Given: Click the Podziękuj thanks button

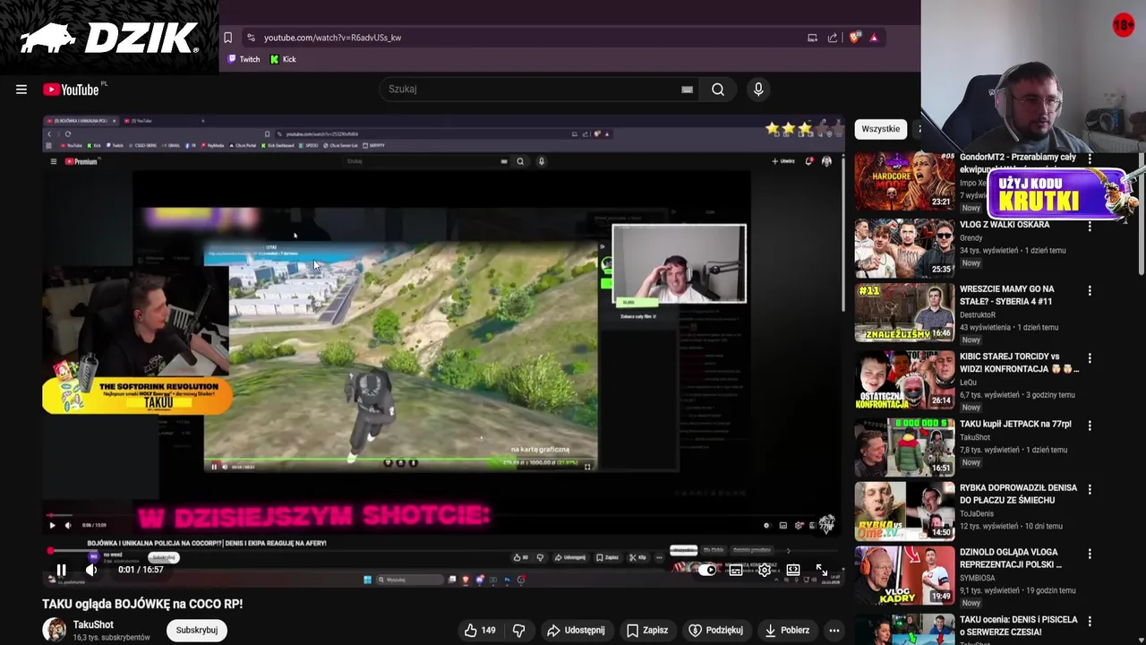Looking at the screenshot, I should (x=715, y=630).
